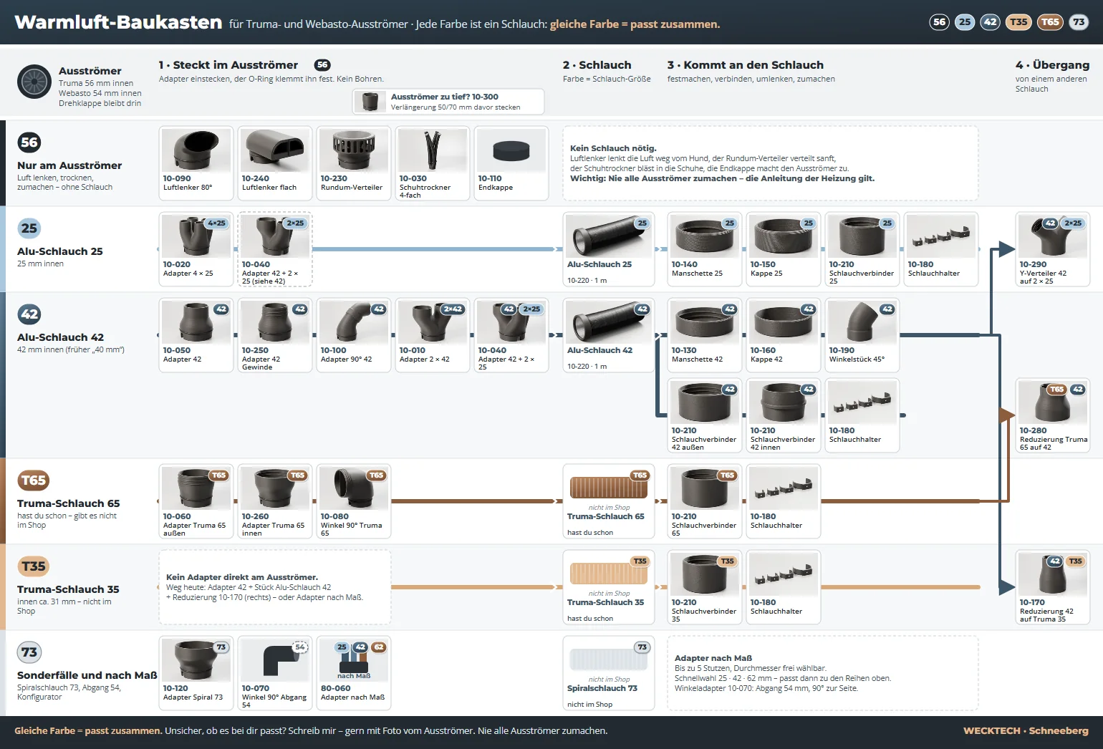Open the 10-300 Verlängerung extension box
1103x749 pixels.
pyautogui.click(x=448, y=102)
